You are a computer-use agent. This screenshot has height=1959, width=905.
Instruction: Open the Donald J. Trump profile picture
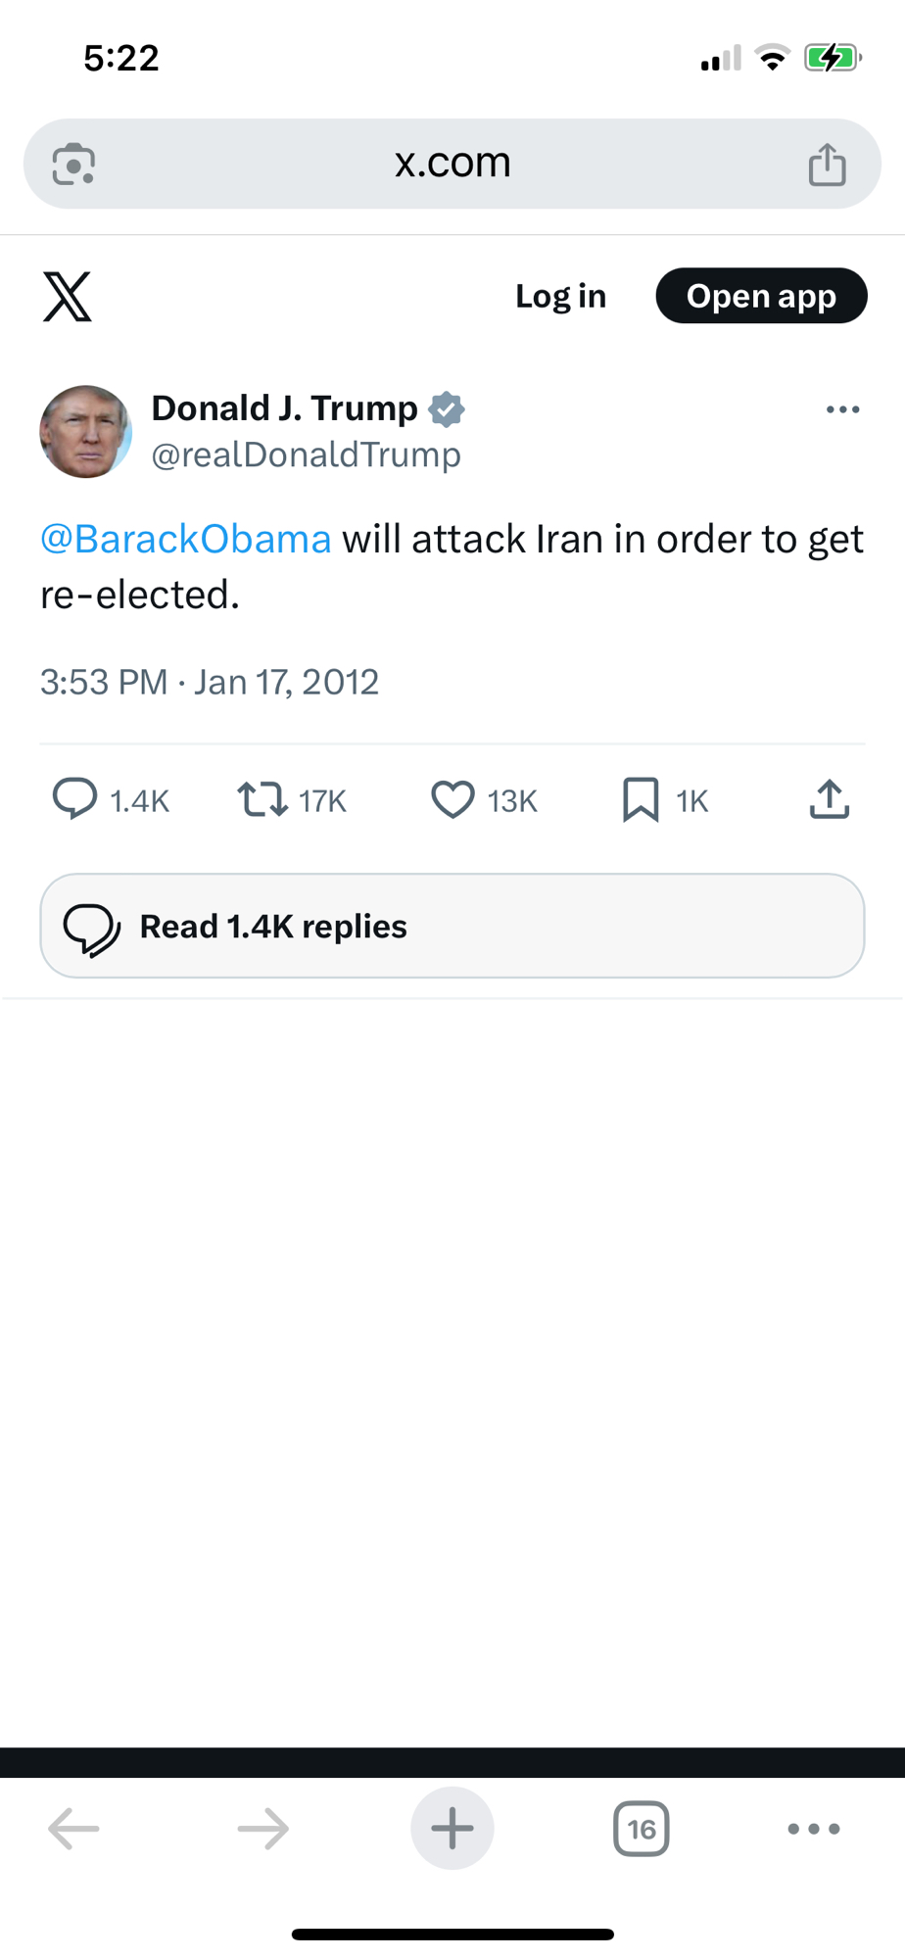(85, 432)
